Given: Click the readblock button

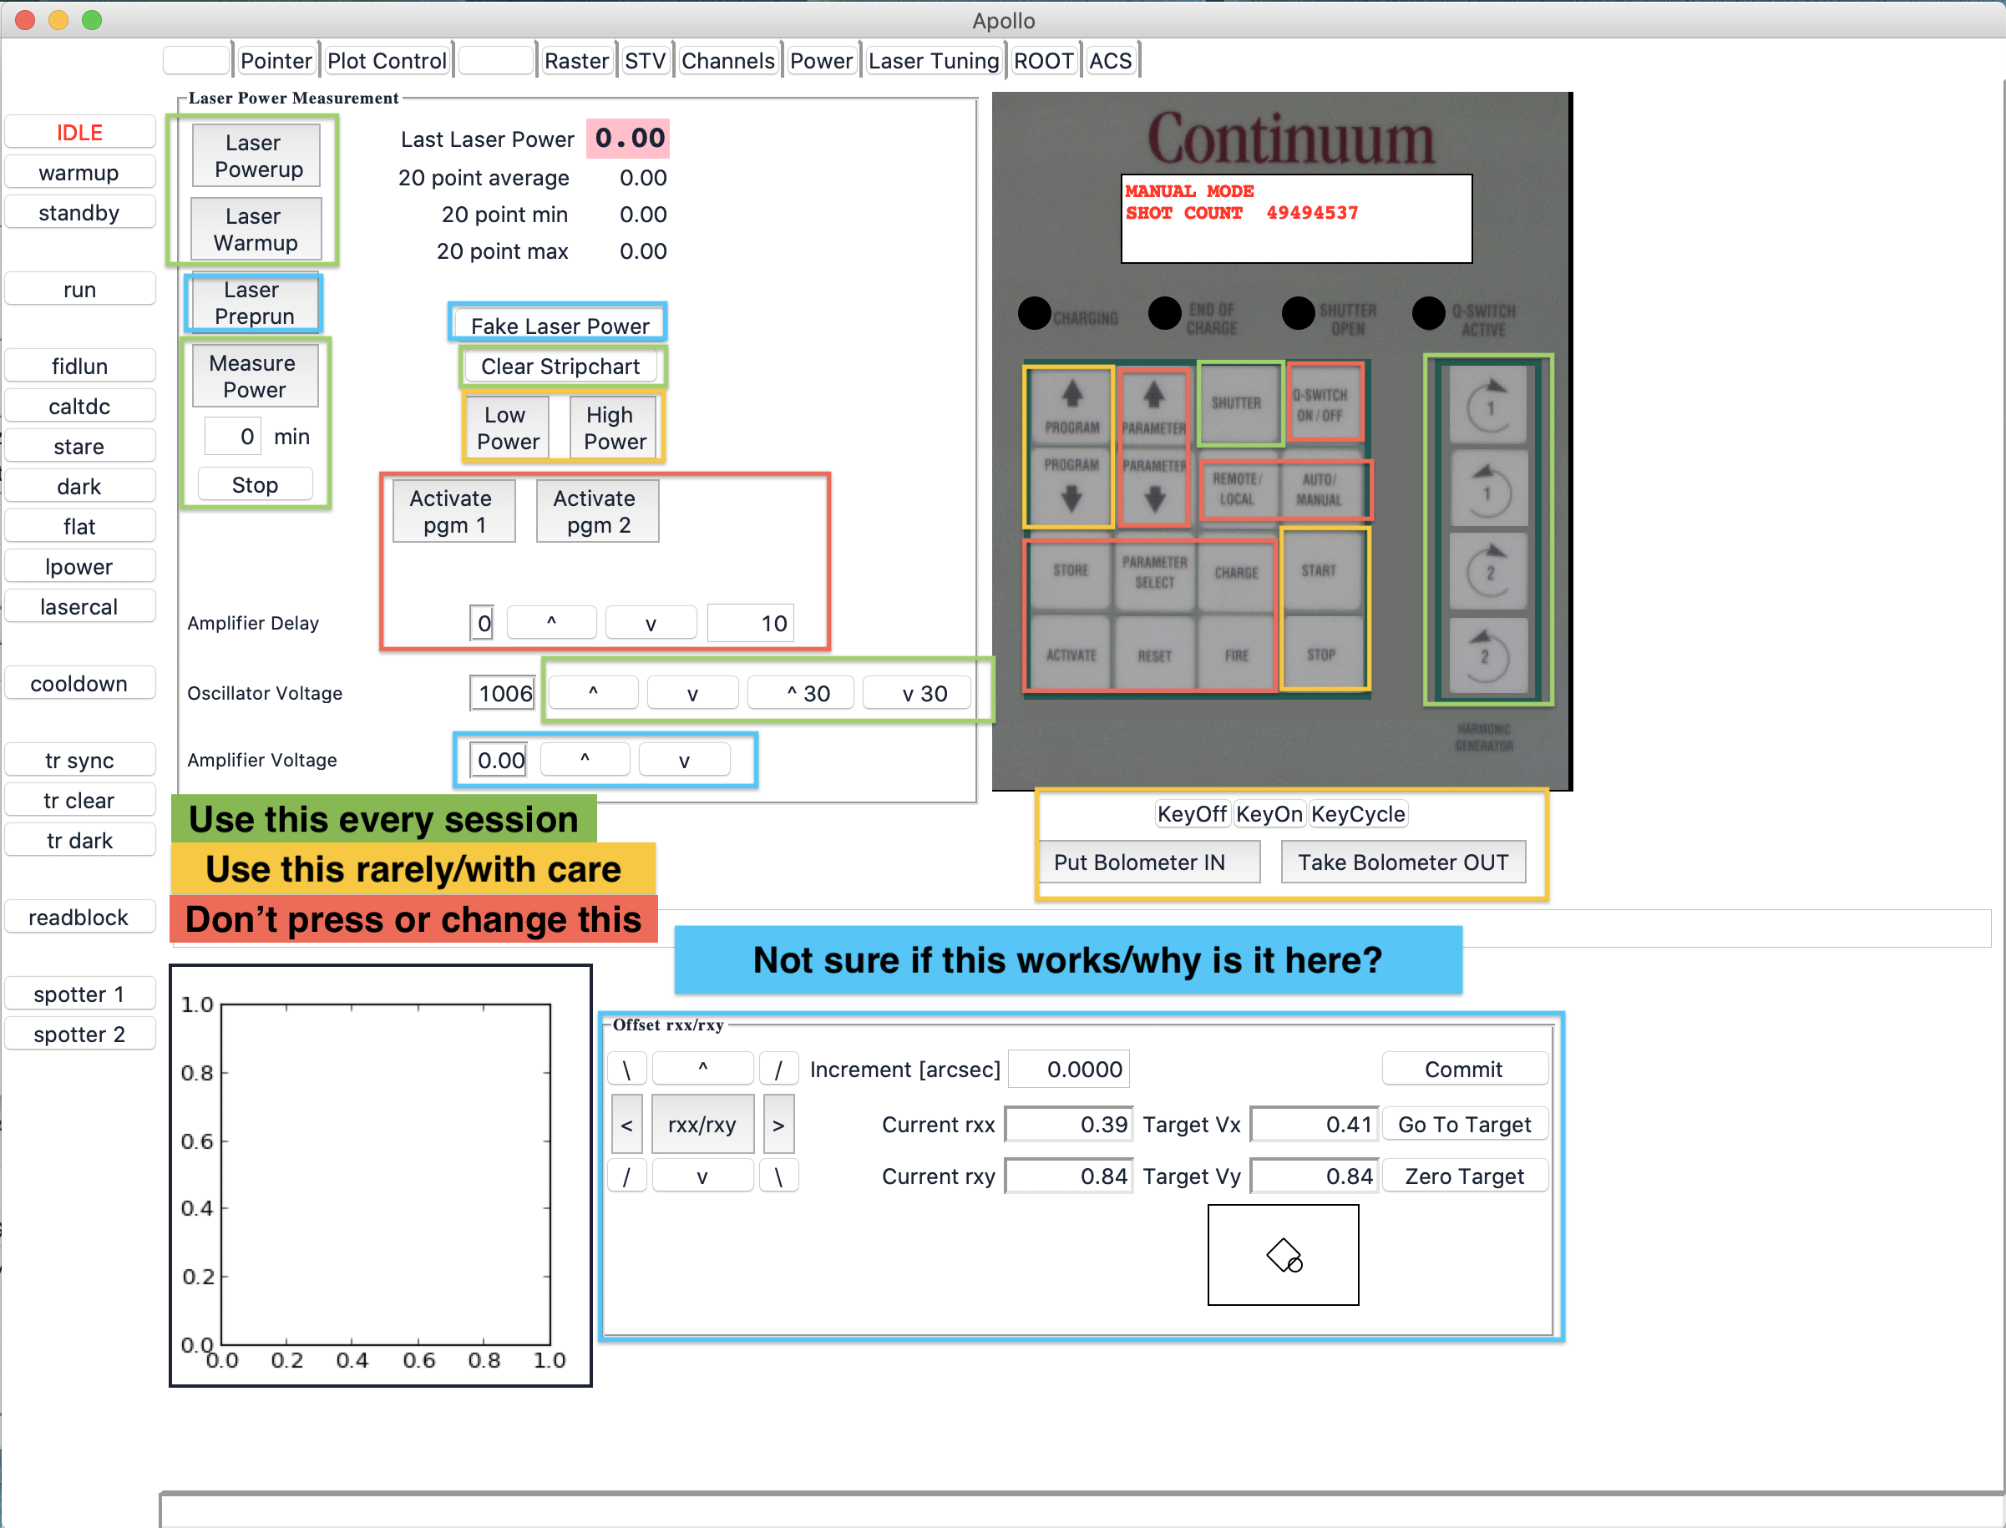Looking at the screenshot, I should pos(80,918).
